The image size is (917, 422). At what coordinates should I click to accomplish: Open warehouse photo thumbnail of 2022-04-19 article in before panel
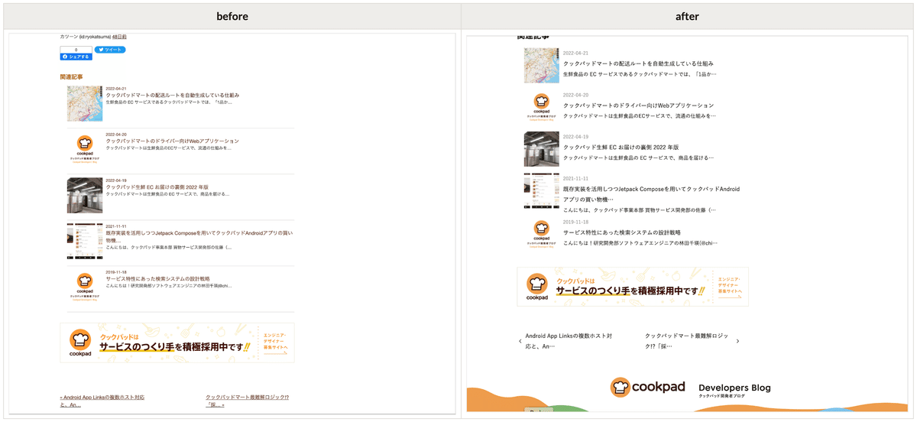[x=85, y=195]
